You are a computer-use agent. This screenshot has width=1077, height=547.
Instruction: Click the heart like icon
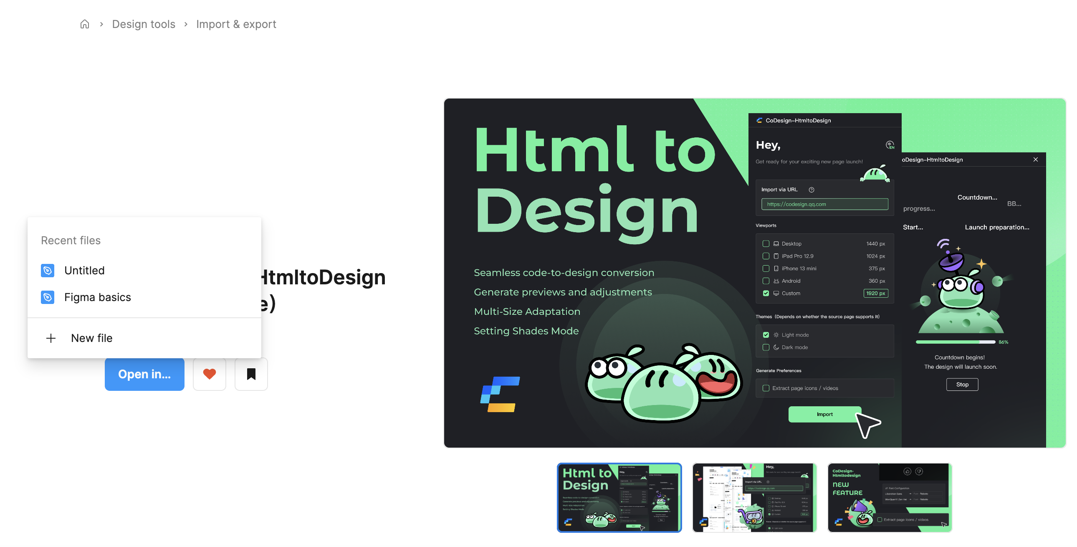click(210, 374)
